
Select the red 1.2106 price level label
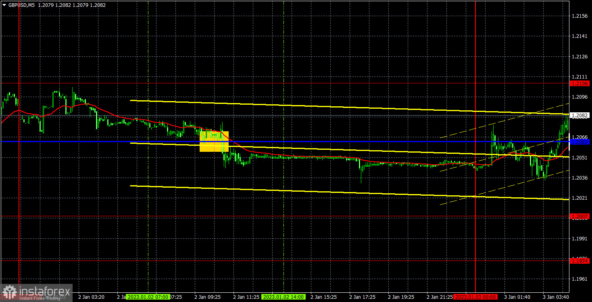(580, 83)
